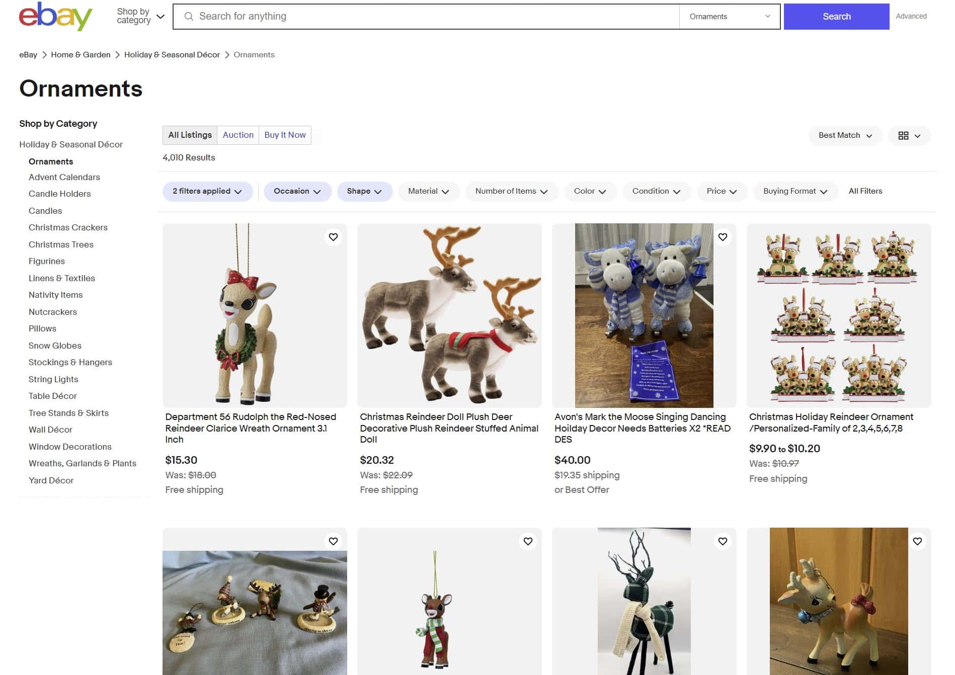The image size is (955, 675).
Task: Select the All Listings tab
Action: (x=190, y=135)
